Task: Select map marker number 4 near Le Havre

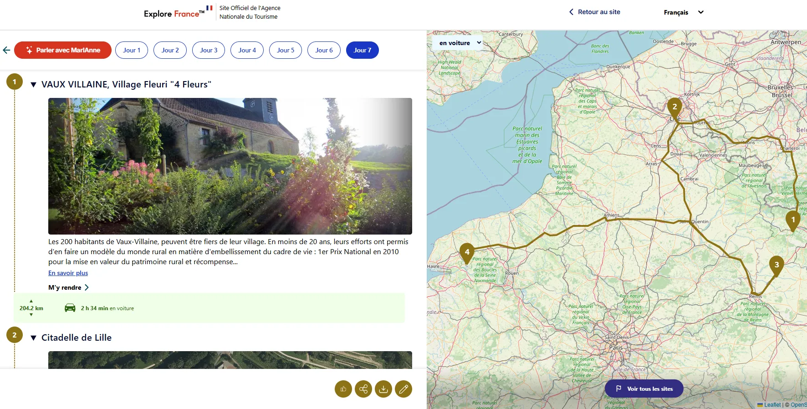Action: tap(467, 253)
